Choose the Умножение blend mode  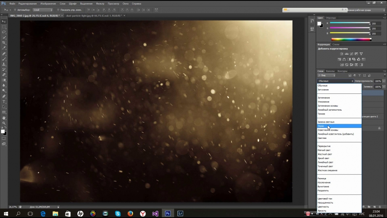(x=324, y=102)
